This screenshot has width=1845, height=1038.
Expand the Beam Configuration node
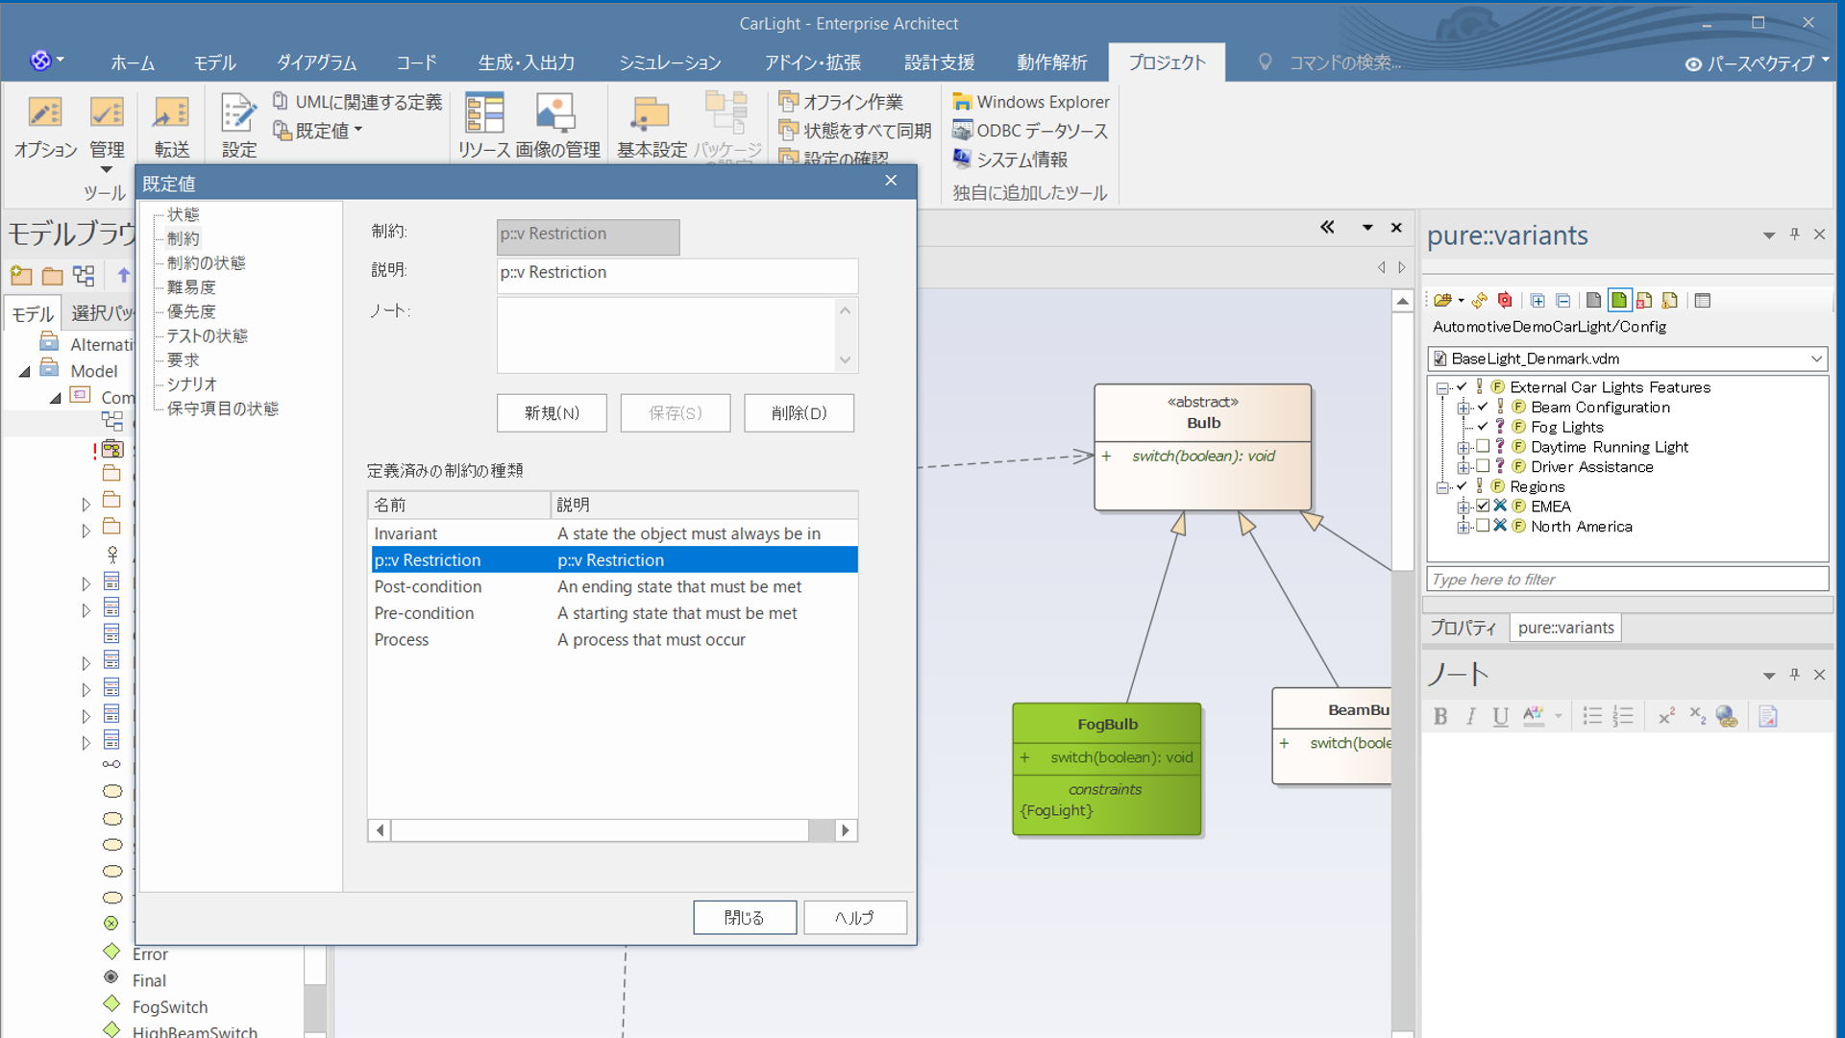click(x=1464, y=408)
